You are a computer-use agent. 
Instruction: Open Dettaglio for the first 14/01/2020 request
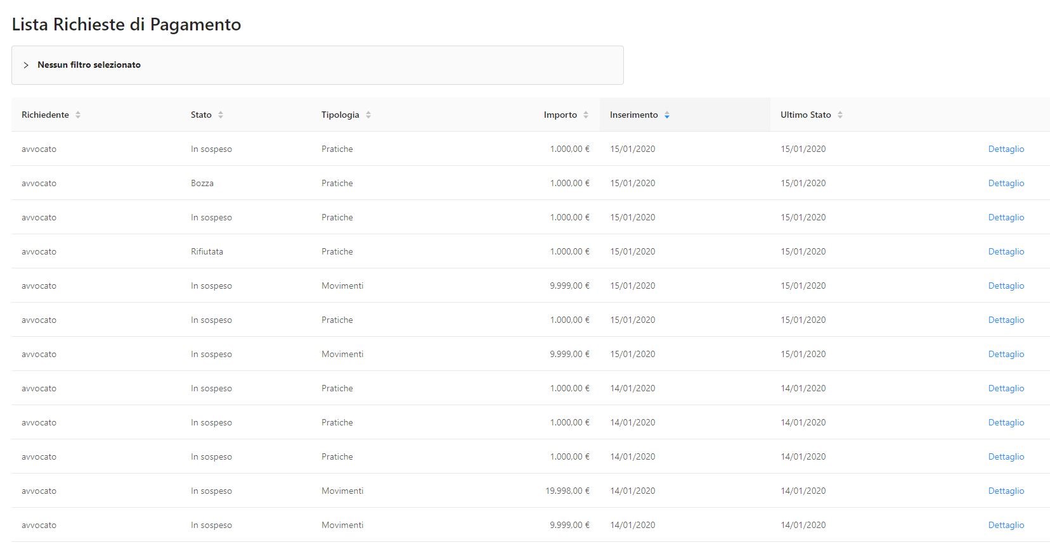coord(1006,388)
